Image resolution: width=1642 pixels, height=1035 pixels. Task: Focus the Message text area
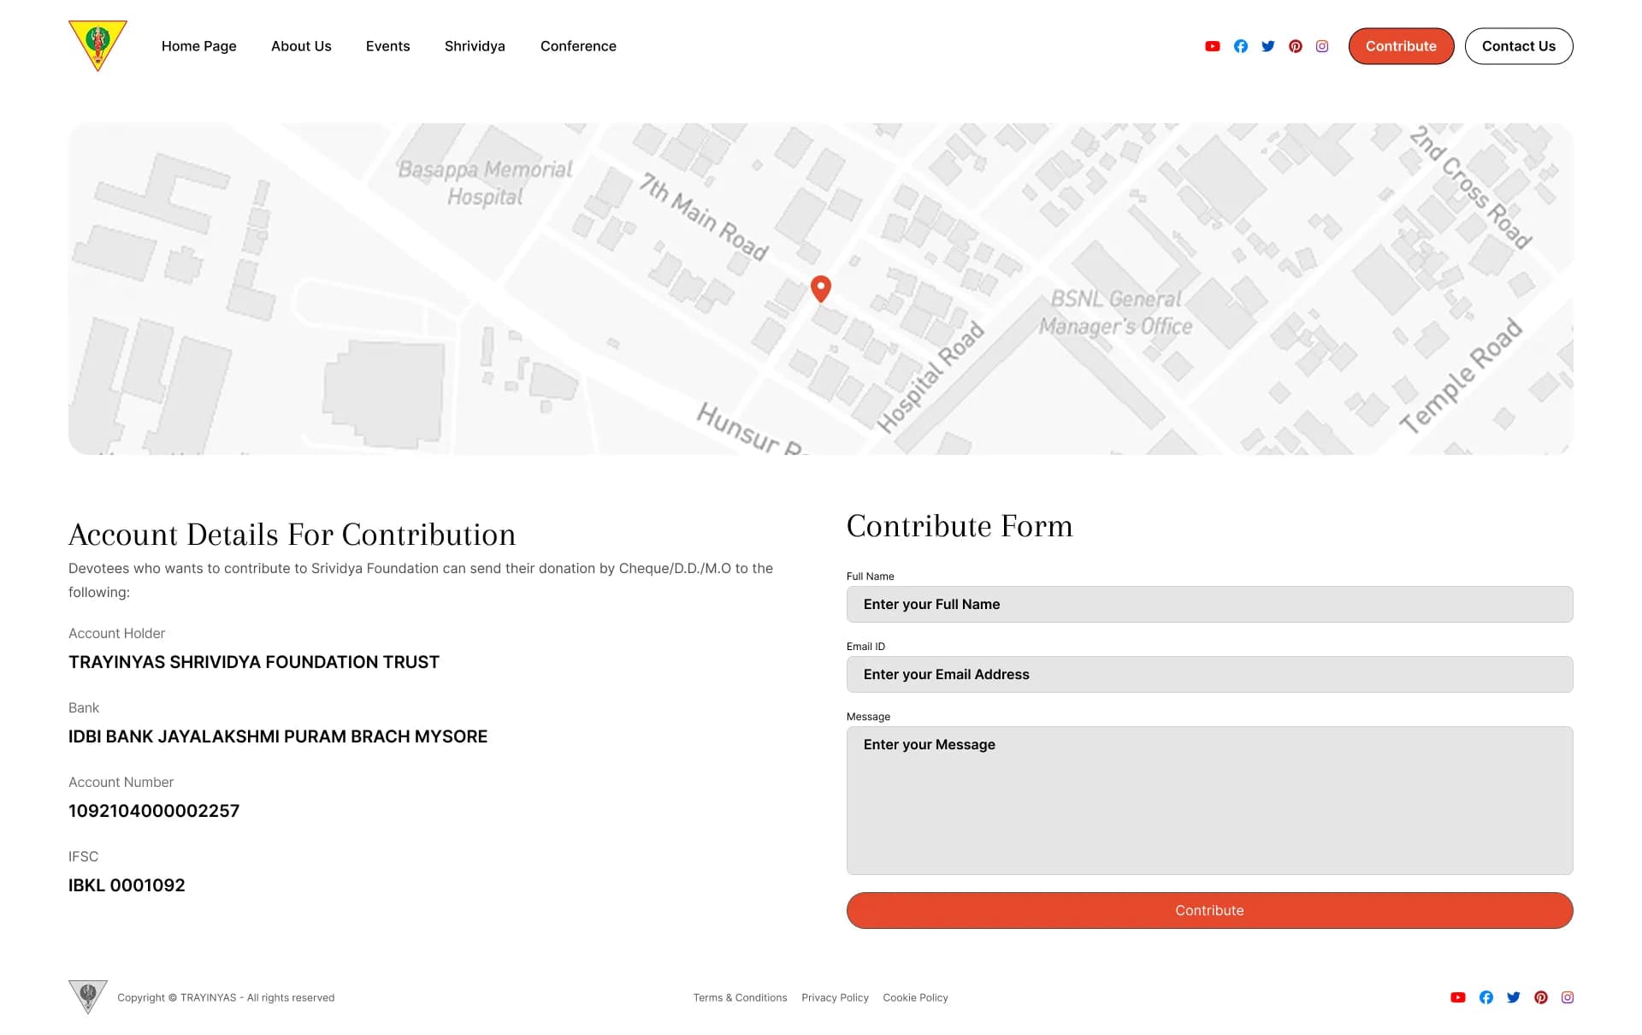coord(1209,800)
